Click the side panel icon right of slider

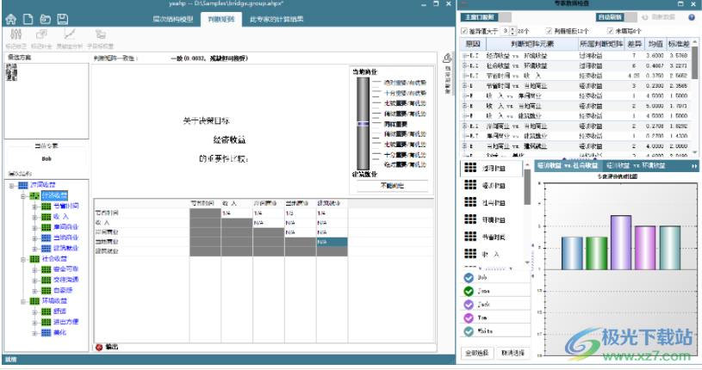[x=447, y=59]
